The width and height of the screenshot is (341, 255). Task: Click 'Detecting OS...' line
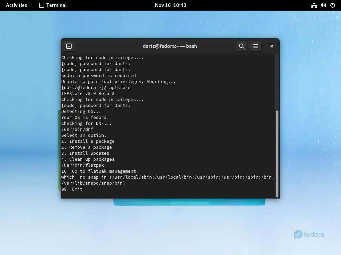pos(81,112)
